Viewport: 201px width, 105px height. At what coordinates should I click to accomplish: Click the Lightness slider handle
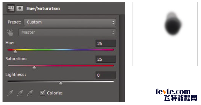(61, 83)
